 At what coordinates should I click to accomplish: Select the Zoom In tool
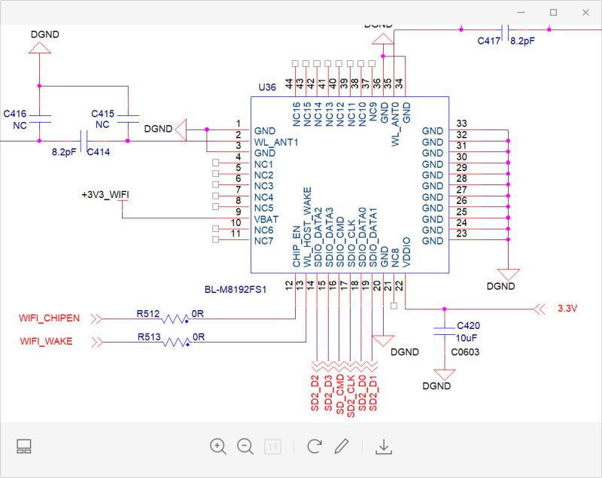217,447
